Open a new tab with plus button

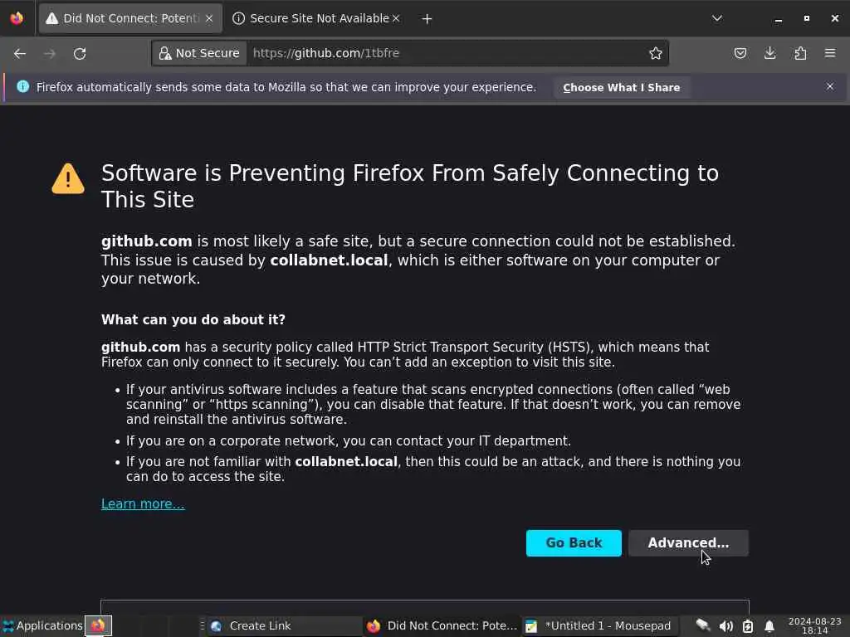coord(427,18)
